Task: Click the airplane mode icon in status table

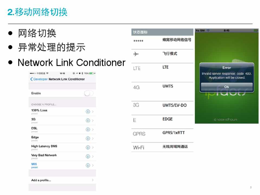Action: 136,54
